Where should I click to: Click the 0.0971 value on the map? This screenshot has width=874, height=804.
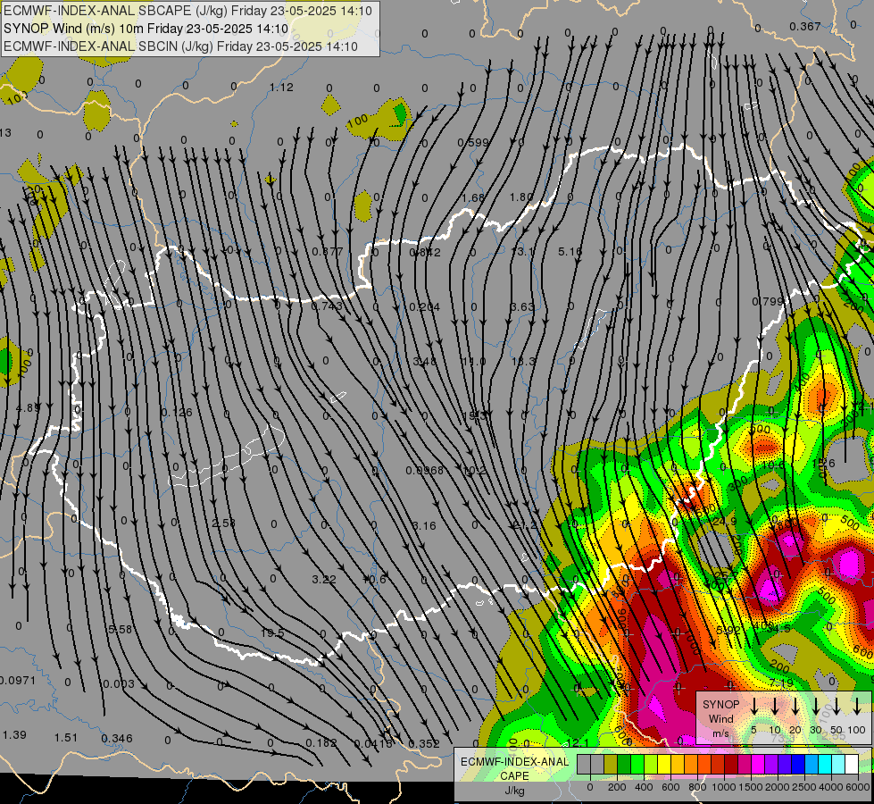click(18, 680)
